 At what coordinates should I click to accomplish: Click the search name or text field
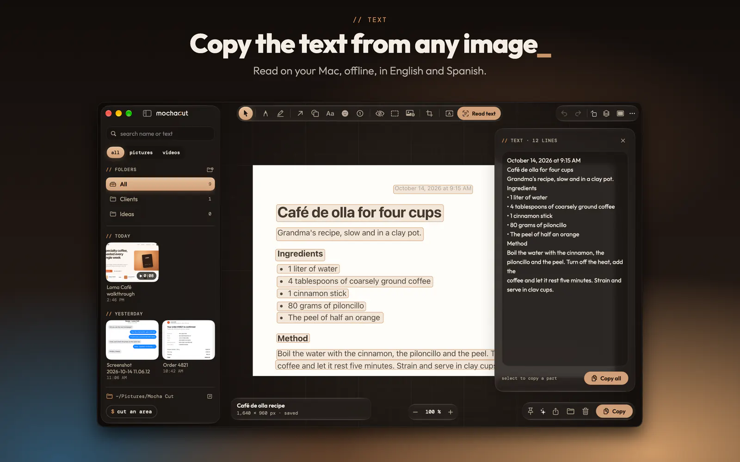pos(160,134)
